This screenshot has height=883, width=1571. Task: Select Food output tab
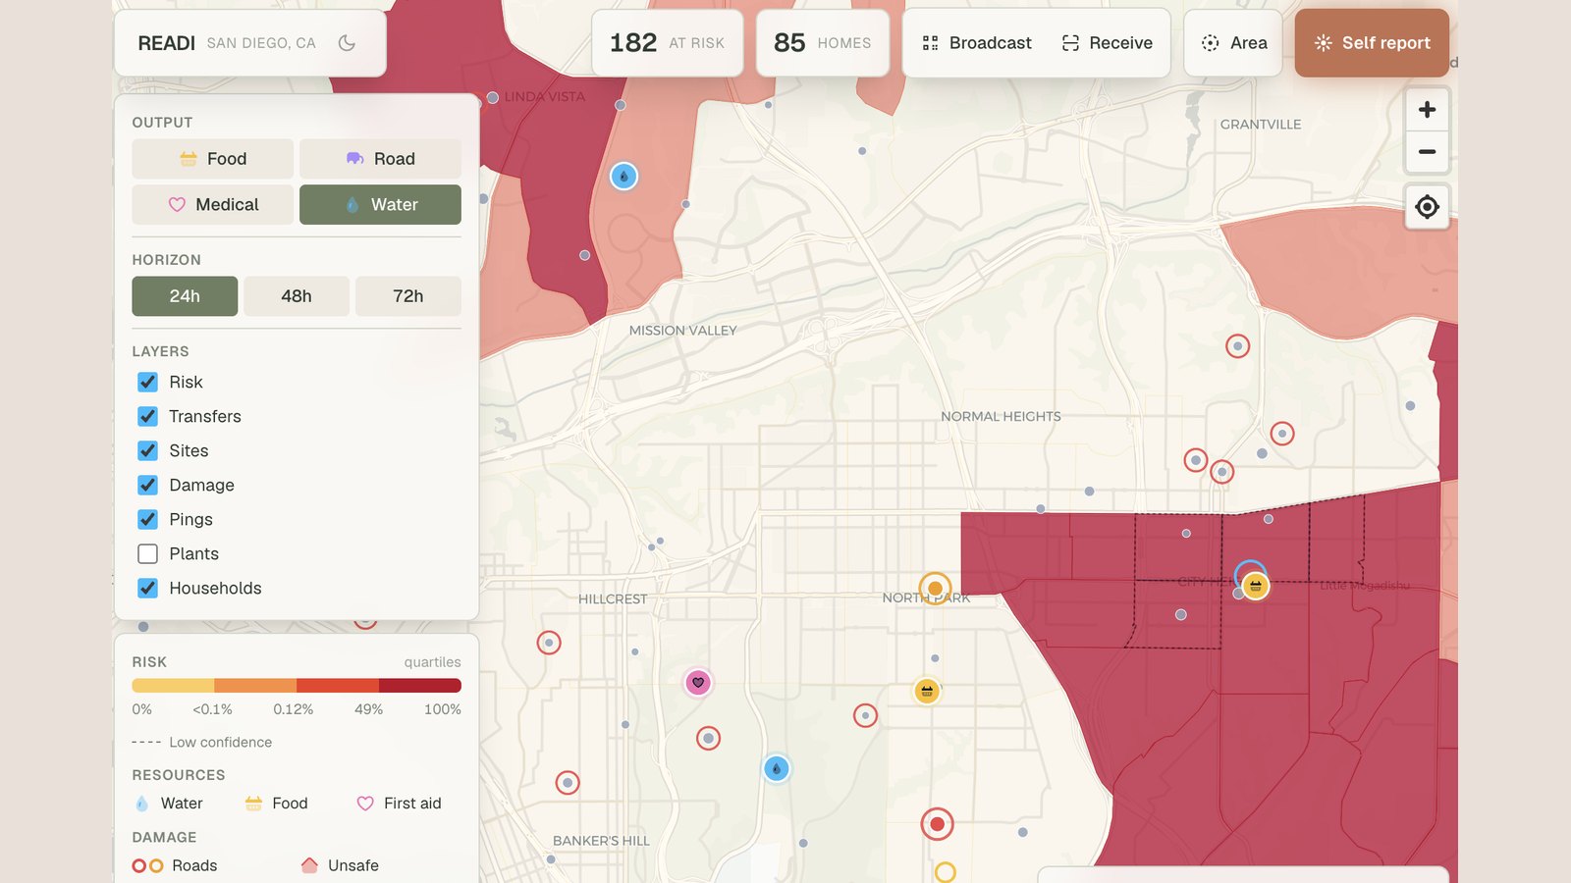213,159
